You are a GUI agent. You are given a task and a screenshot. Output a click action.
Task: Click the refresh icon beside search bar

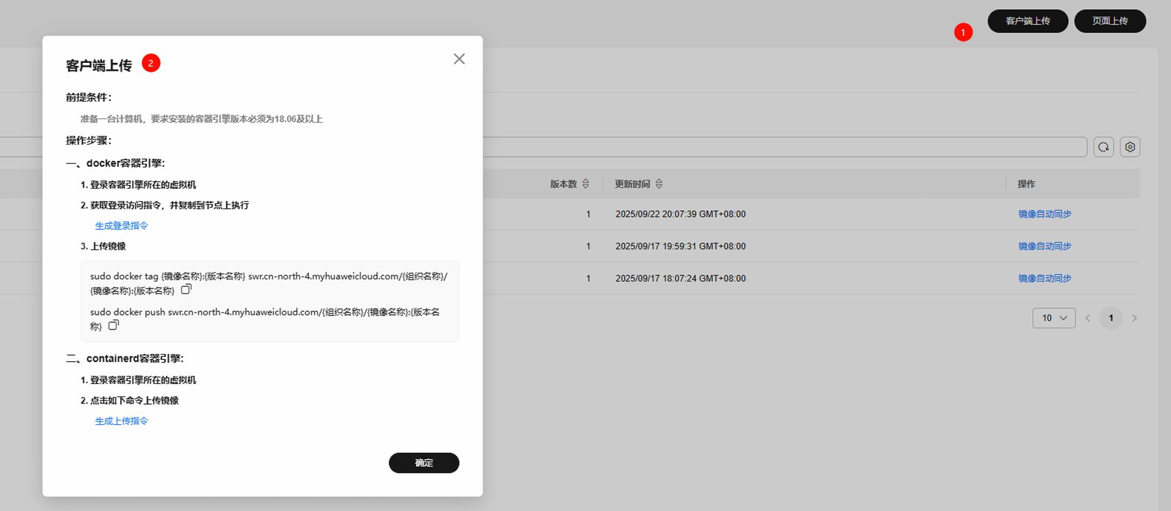click(x=1103, y=147)
